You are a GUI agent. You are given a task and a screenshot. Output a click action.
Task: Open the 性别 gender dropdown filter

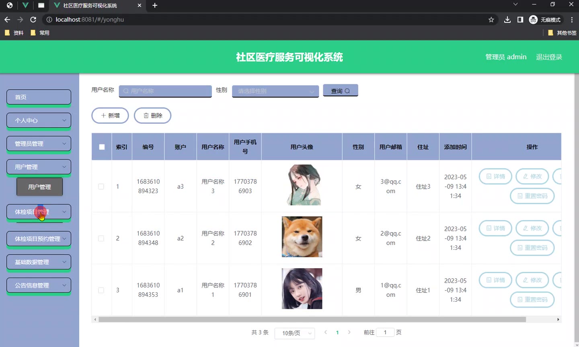(275, 91)
